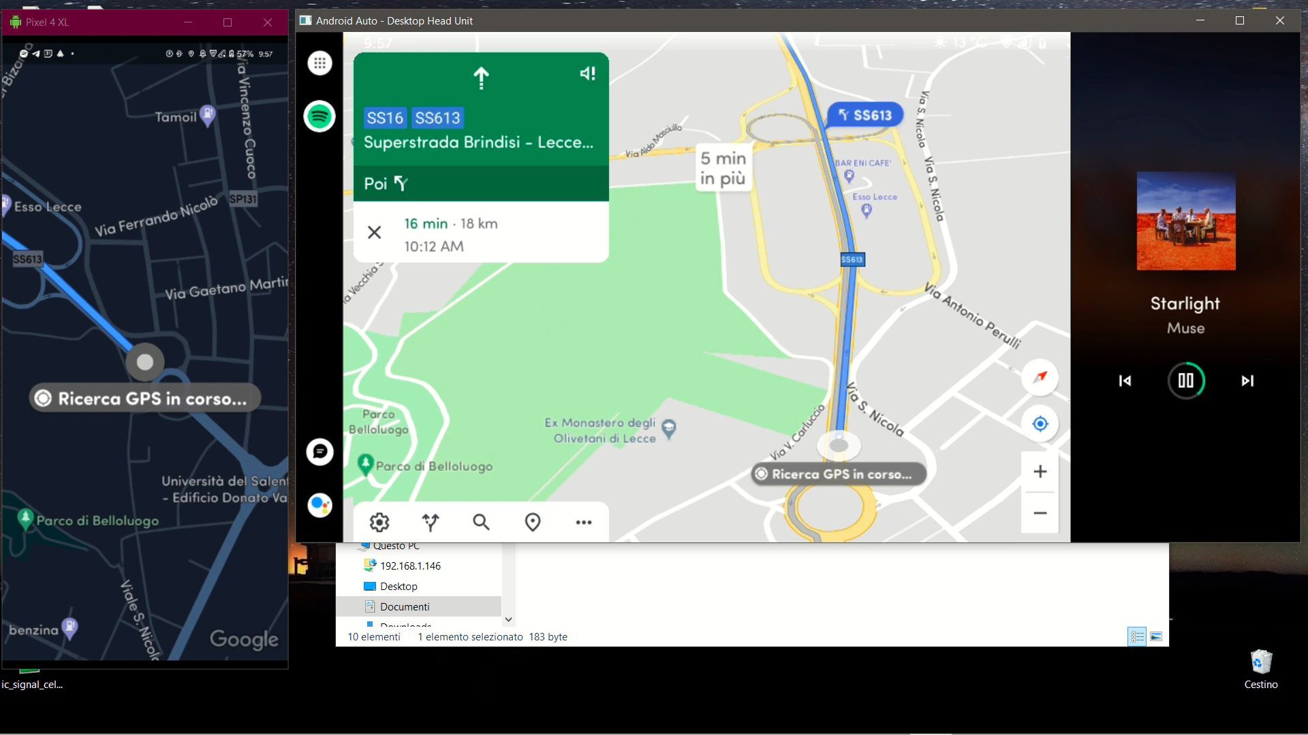Image resolution: width=1308 pixels, height=735 pixels.
Task: Skip to next track
Action: click(x=1247, y=381)
